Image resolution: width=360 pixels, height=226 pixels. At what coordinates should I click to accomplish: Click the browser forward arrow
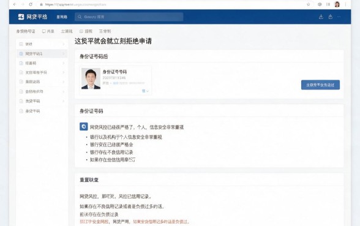23,4
